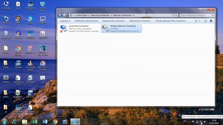This screenshot has height=125, width=223.
Task: Expand arrow after Network and Internet breadcrumb
Action: click(111, 15)
